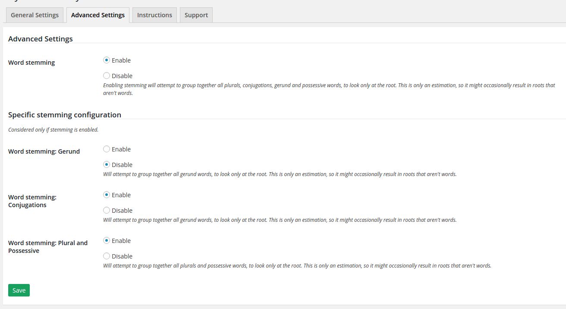Disable Plural and Possessive stemming
The height and width of the screenshot is (309, 566).
coord(107,256)
